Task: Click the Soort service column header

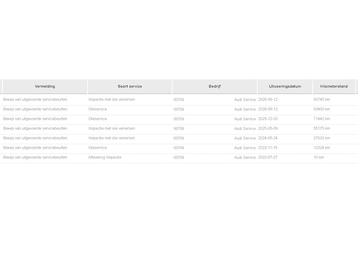Action: click(x=130, y=87)
